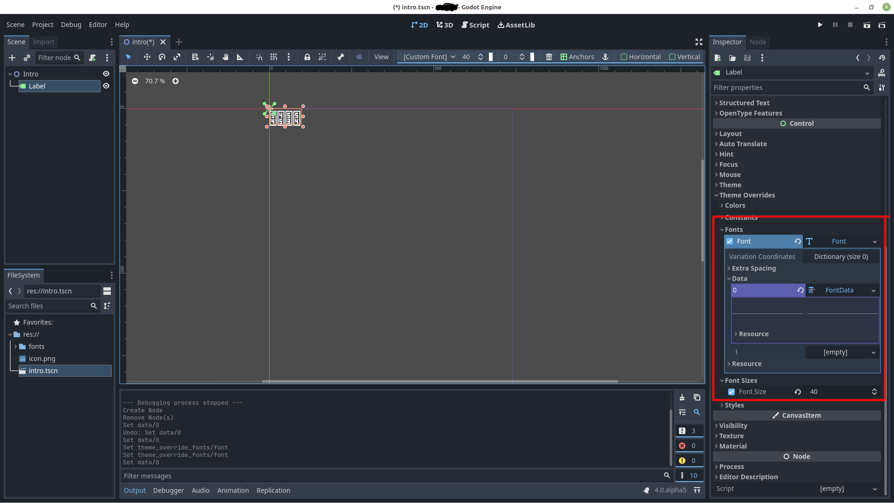
Task: Click the viewport horizontal scrollbar
Action: (x=440, y=381)
